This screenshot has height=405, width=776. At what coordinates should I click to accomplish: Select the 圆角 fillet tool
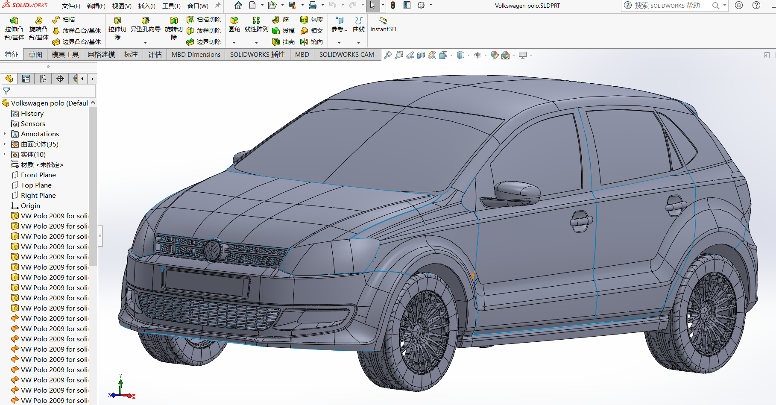(x=234, y=25)
